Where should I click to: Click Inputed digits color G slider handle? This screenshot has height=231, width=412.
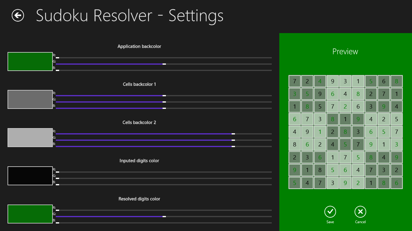pos(57,178)
